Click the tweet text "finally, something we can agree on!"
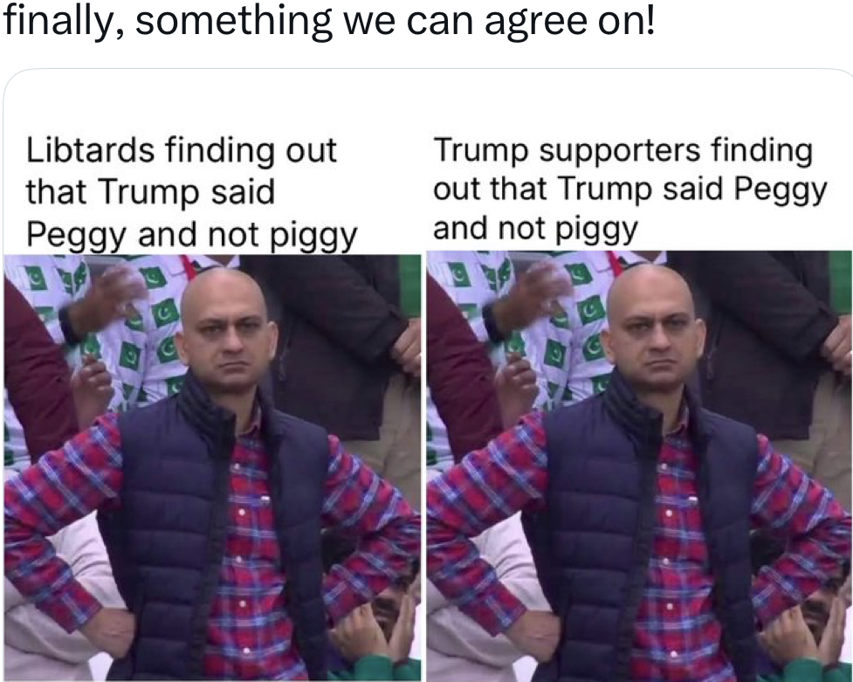The height and width of the screenshot is (682, 853). pyautogui.click(x=329, y=22)
